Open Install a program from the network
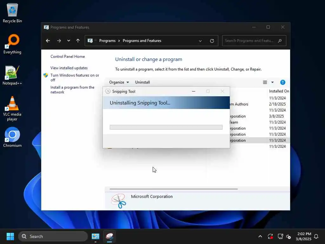The height and width of the screenshot is (244, 325). [x=72, y=90]
